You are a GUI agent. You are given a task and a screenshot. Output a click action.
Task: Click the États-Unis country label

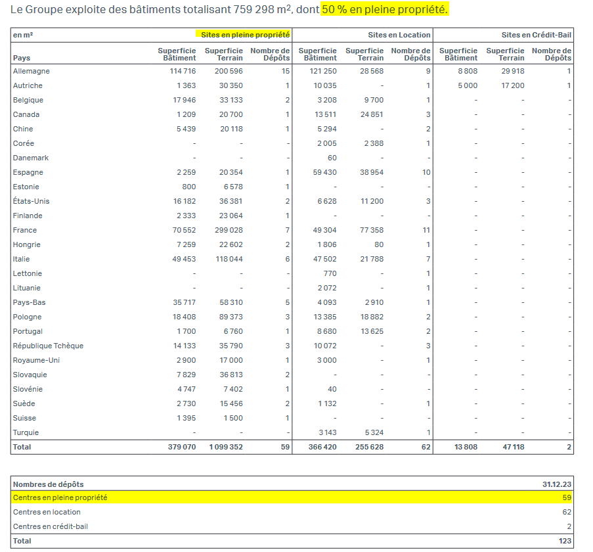tap(32, 201)
